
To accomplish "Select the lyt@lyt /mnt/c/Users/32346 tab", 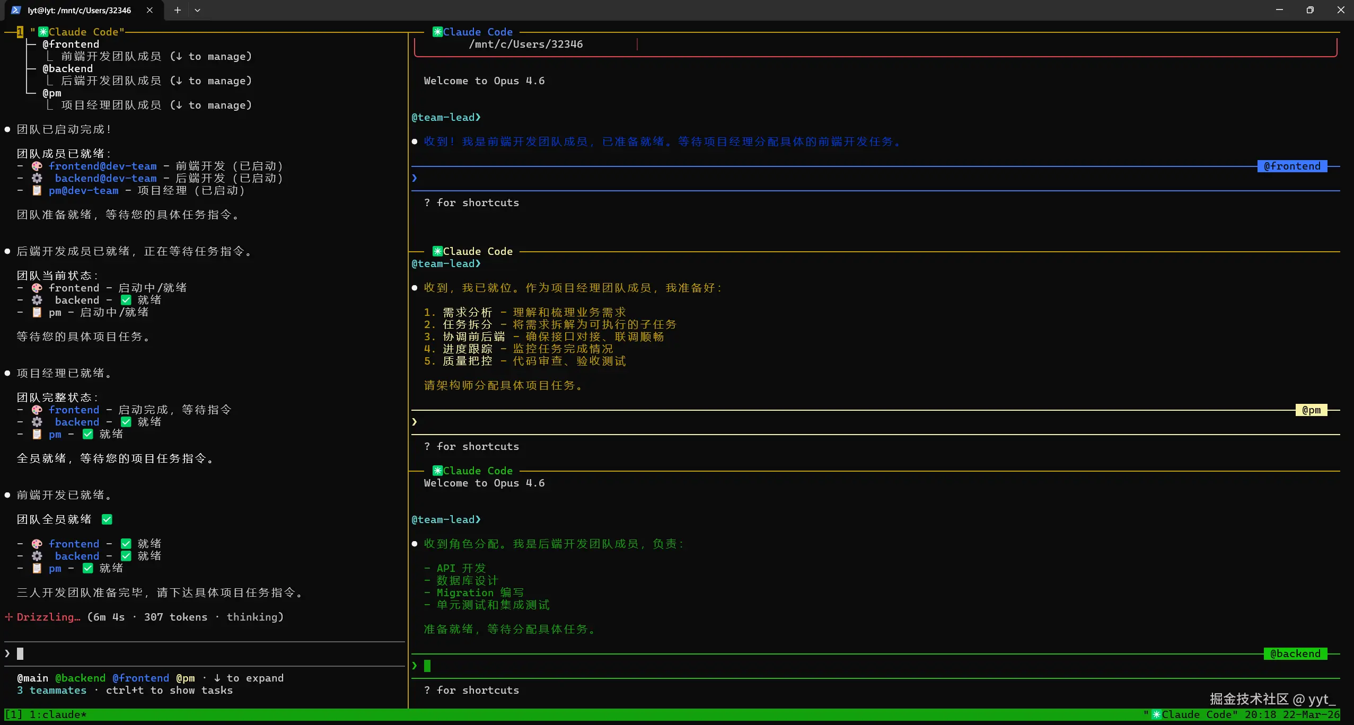I will pyautogui.click(x=80, y=10).
